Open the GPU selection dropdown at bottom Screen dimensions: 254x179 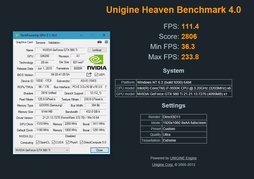tap(42, 150)
